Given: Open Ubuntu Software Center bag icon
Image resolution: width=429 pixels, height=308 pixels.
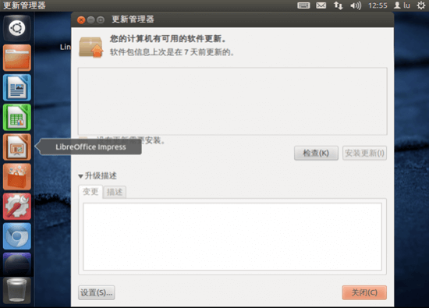Looking at the screenshot, I should (17, 177).
